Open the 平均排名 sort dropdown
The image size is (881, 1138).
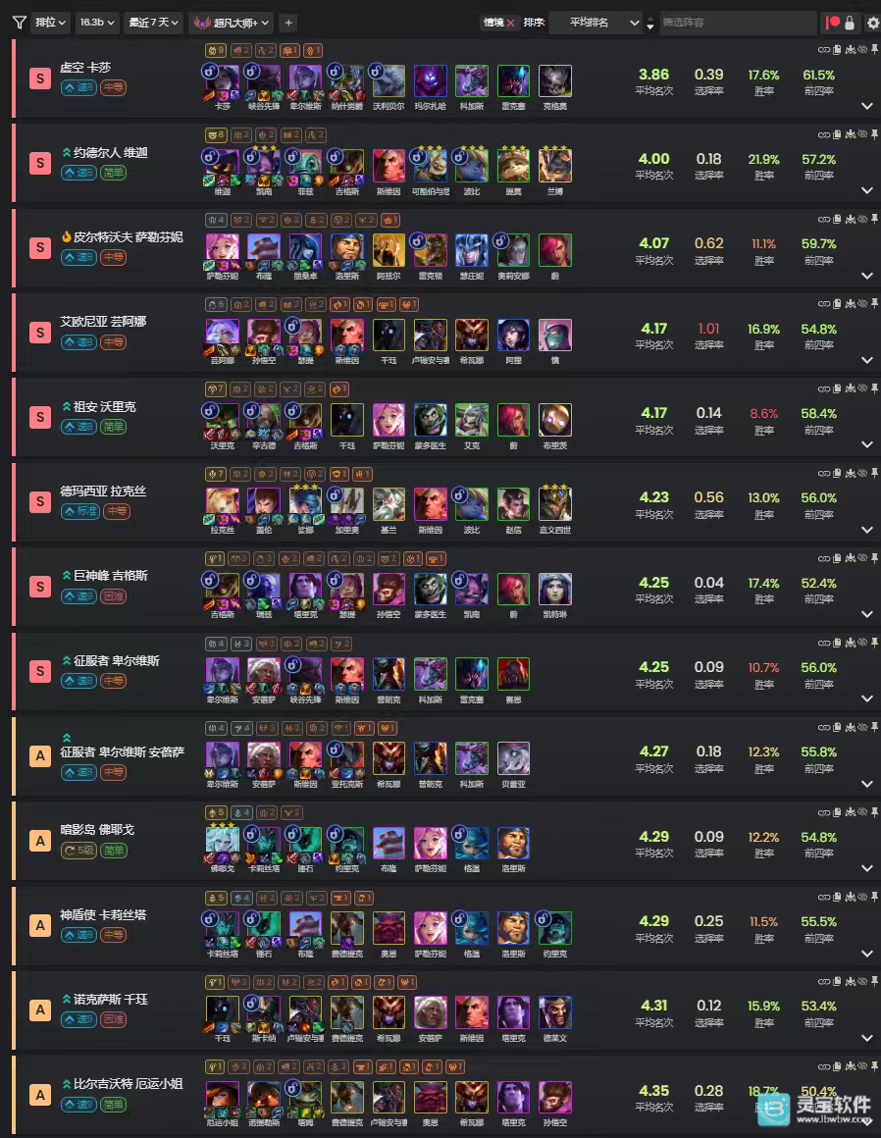[596, 23]
